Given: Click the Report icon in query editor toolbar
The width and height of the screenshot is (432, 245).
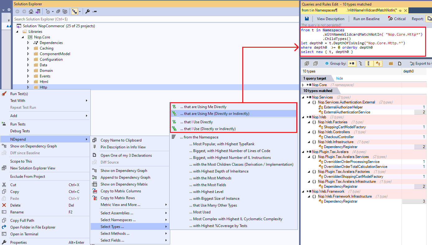Looking at the screenshot, I should pyautogui.click(x=429, y=19).
